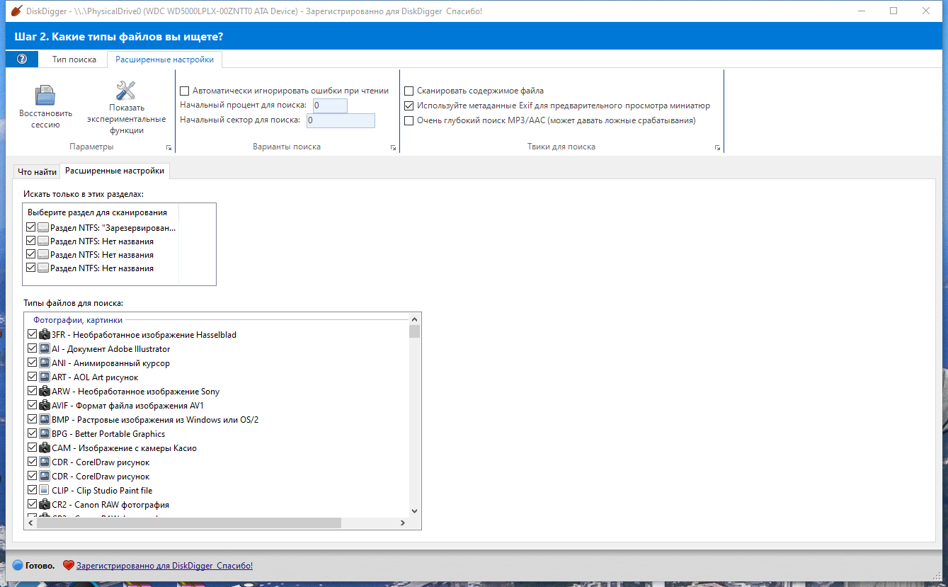Open the help question mark tab
This screenshot has width=948, height=587.
[x=22, y=59]
